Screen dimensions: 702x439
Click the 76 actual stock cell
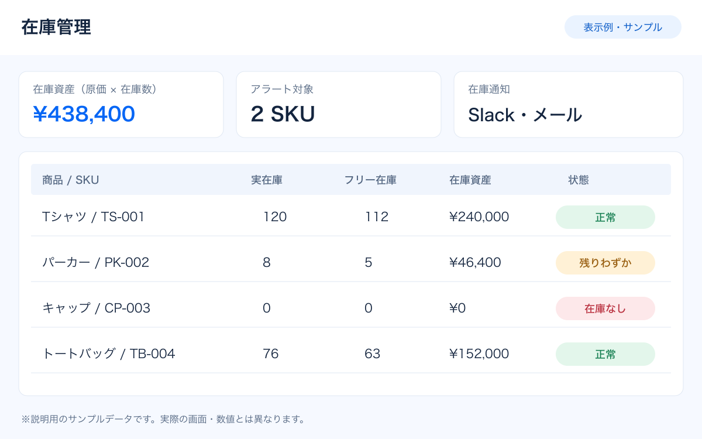(x=271, y=354)
